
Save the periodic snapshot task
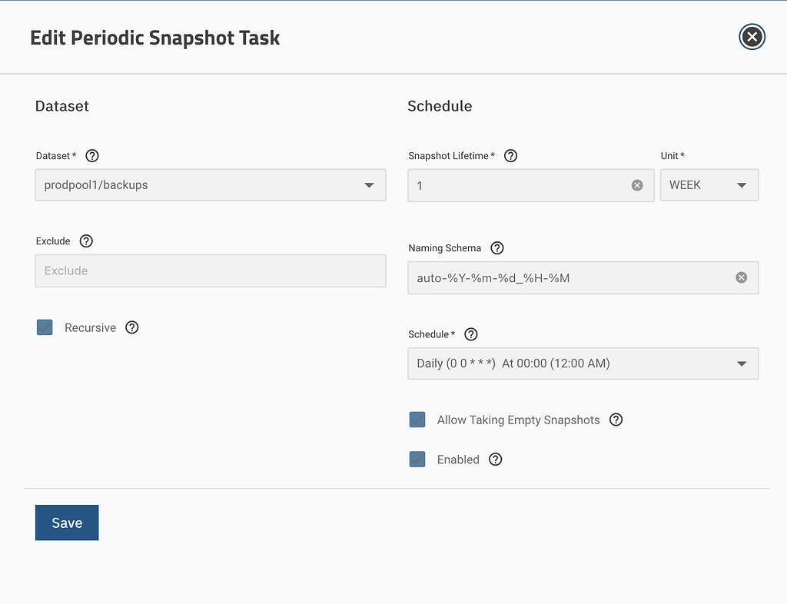point(66,523)
